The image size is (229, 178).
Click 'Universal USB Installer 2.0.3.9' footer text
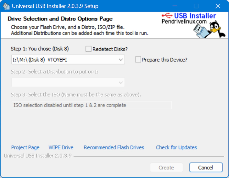[x=38, y=156]
